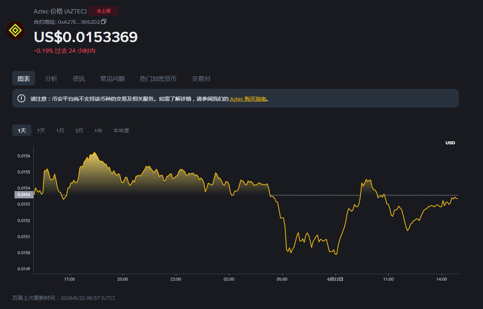This screenshot has height=309, width=483.
Task: Click the 6月22日 date axis label
Action: point(335,280)
